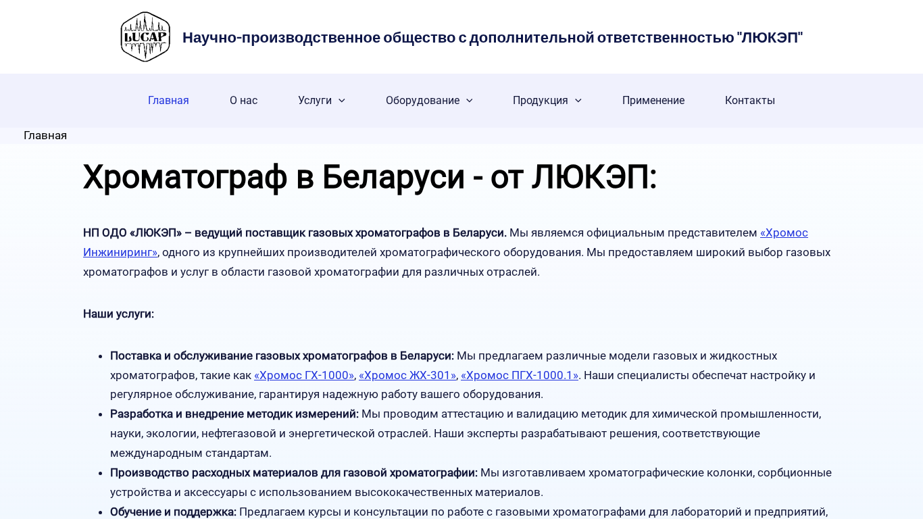Screen dimensions: 923x519
Task: Click the text Поставка и обслуживание газовых хроматографов в Беларуси:
Action: (x=282, y=355)
